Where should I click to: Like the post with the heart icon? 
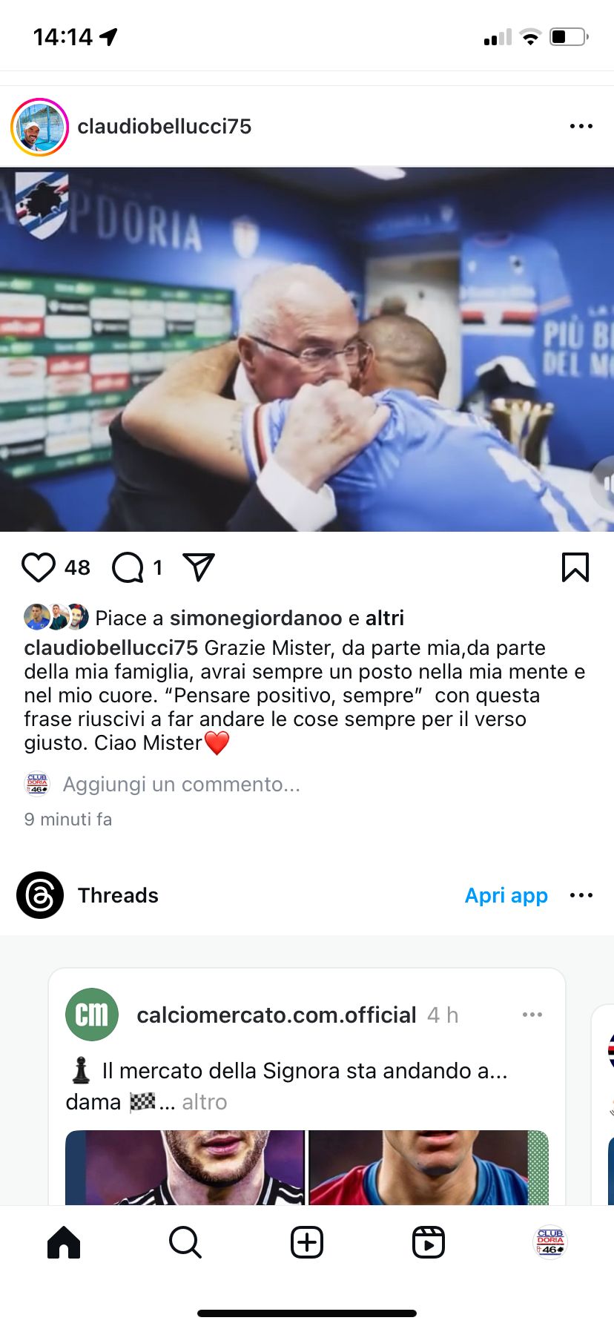(39, 567)
